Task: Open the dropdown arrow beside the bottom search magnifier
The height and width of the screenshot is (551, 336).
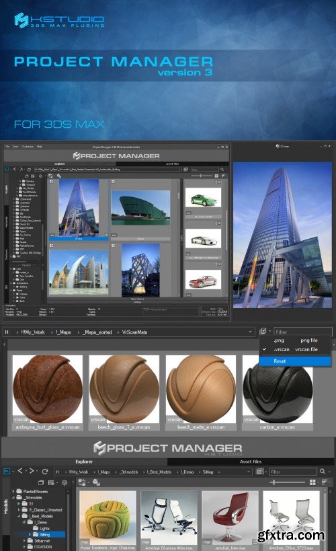Action: point(329,472)
